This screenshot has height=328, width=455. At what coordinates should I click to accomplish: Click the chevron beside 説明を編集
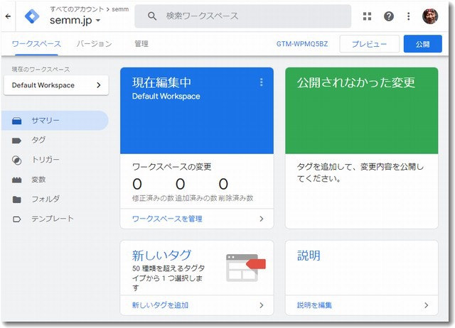point(426,305)
